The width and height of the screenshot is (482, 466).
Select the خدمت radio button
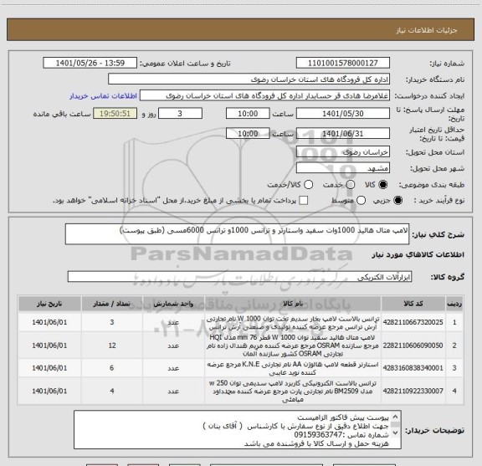tap(351, 185)
